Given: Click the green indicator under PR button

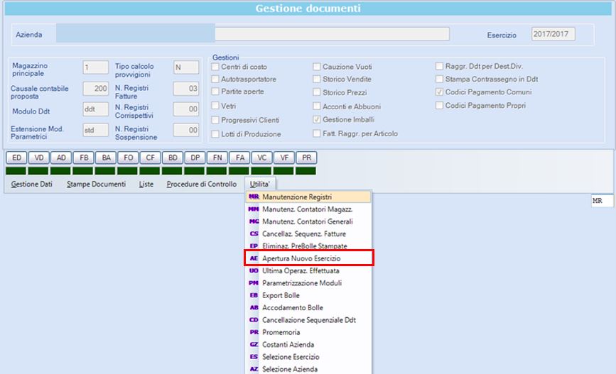Looking at the screenshot, I should click(x=306, y=171).
